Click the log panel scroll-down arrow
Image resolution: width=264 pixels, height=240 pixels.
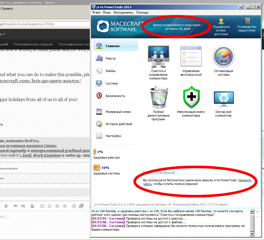pyautogui.click(x=252, y=234)
